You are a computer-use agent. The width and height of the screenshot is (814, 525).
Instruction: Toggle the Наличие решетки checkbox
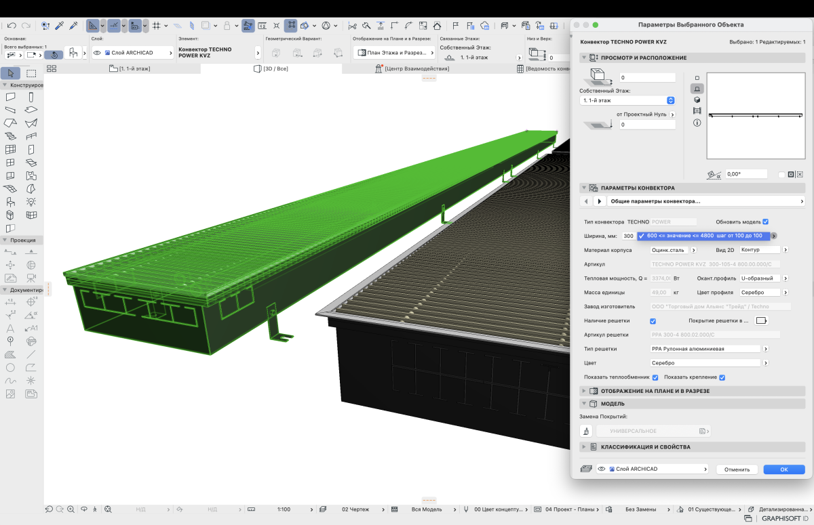click(x=653, y=320)
